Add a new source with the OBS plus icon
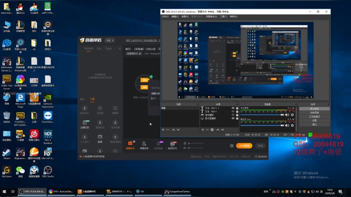Image resolution: width=351 pixels, height=197 pixels. (203, 130)
